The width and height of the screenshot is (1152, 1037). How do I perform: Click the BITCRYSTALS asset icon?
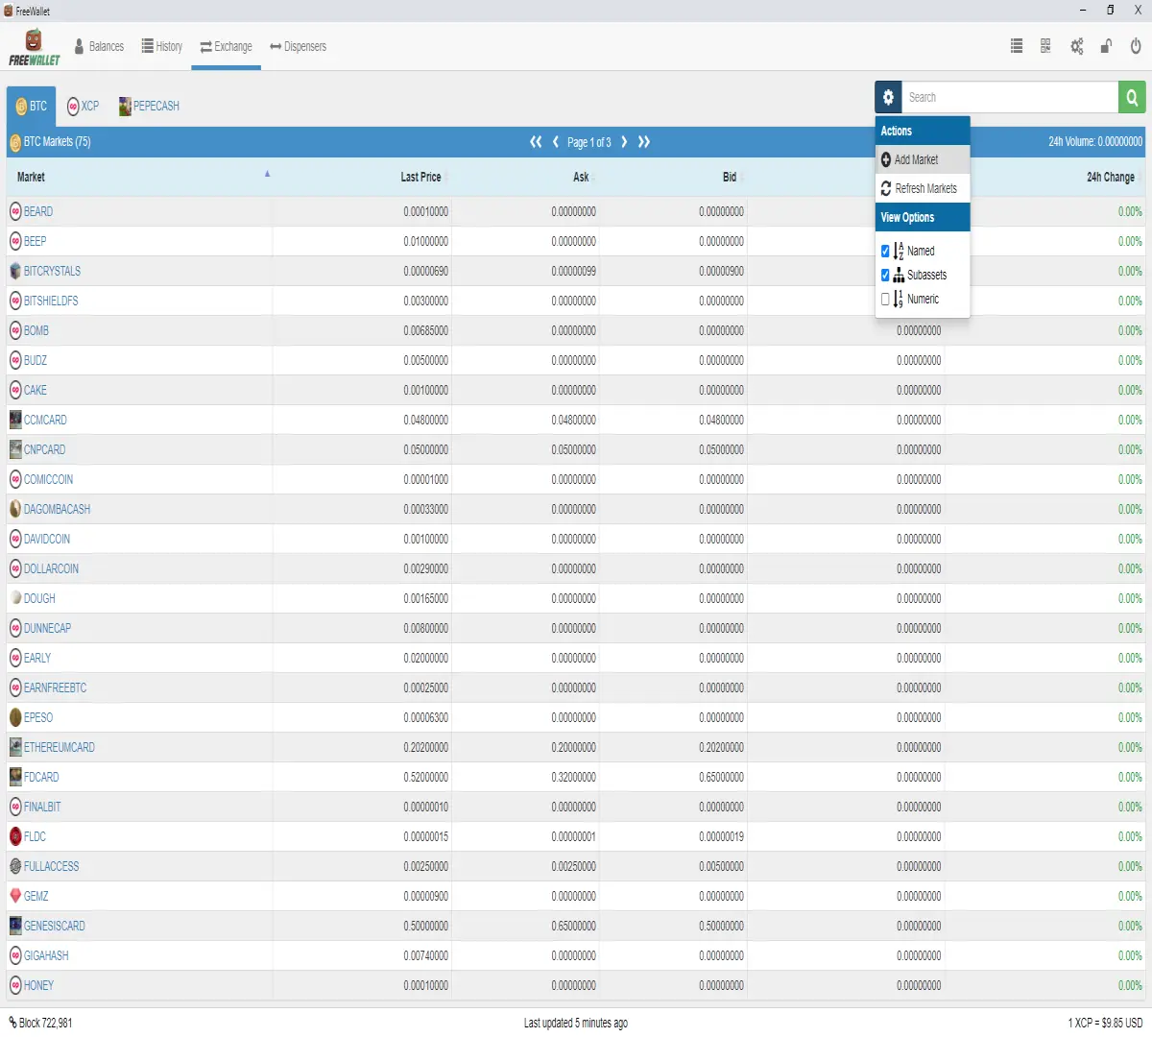click(x=15, y=271)
